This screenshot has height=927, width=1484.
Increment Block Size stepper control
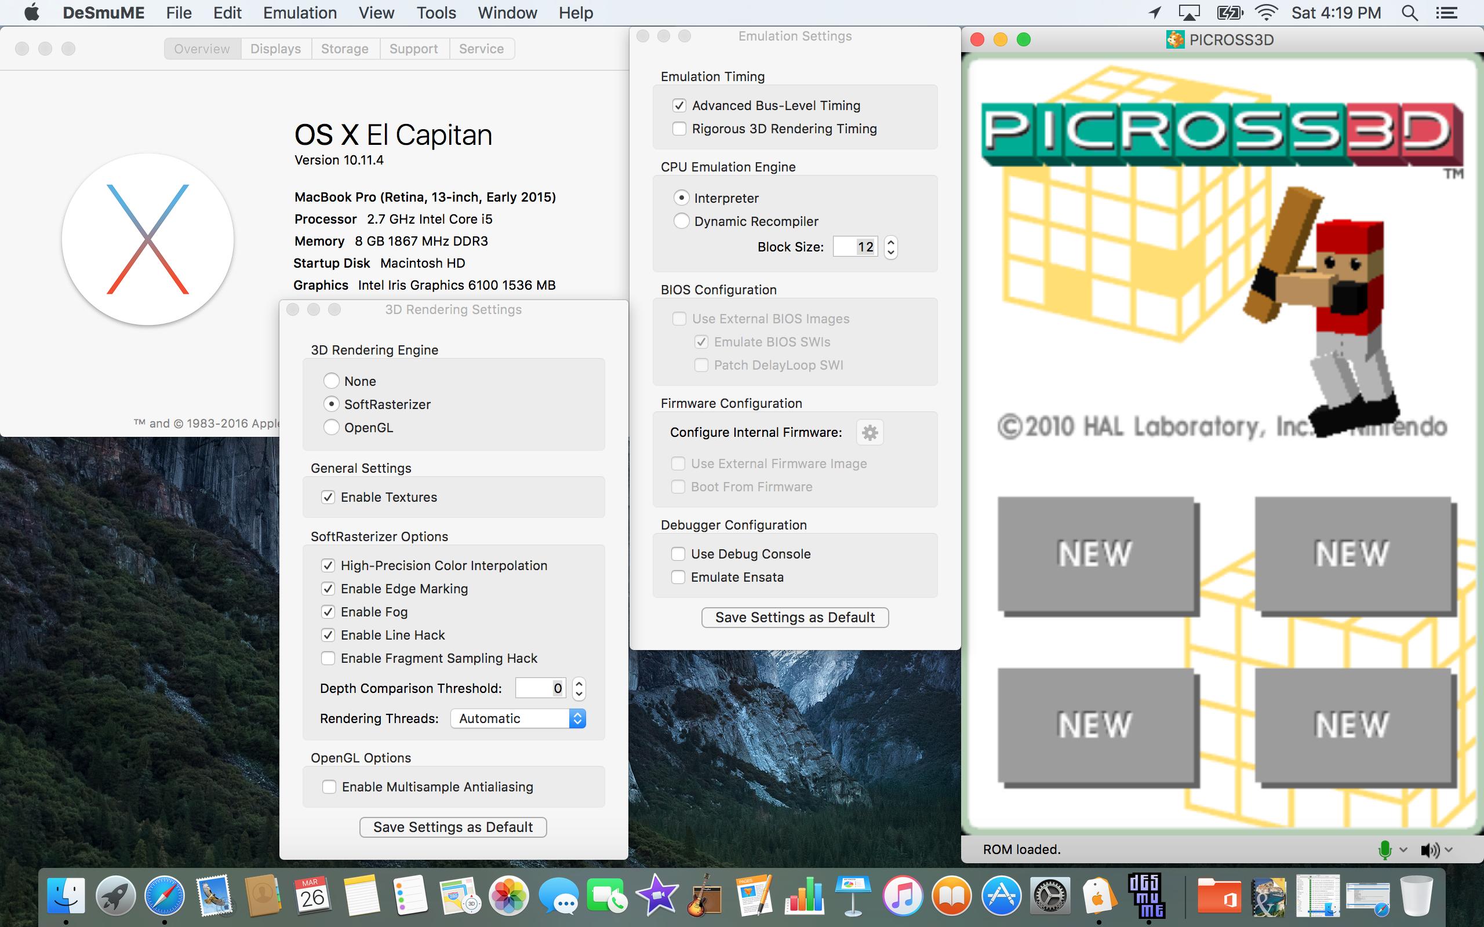point(889,242)
